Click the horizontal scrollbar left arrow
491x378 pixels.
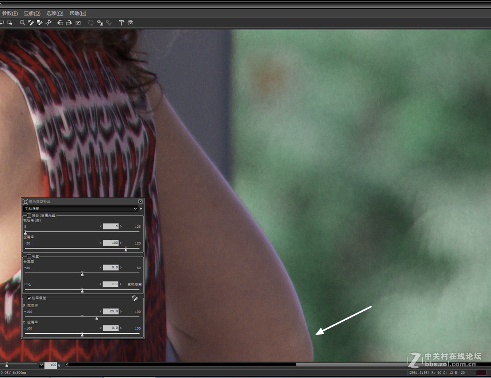pos(67,364)
